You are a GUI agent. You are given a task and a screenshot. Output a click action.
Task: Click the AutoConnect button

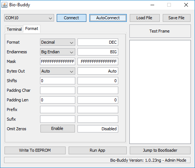[108, 18]
